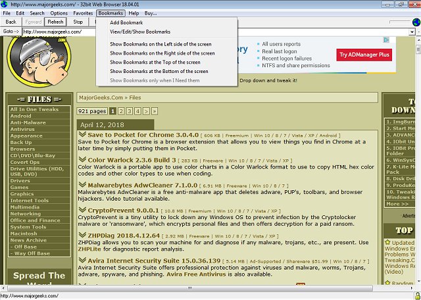Screen dimensions: 421x300
Task: Click the URL address input field
Action: point(216,32)
